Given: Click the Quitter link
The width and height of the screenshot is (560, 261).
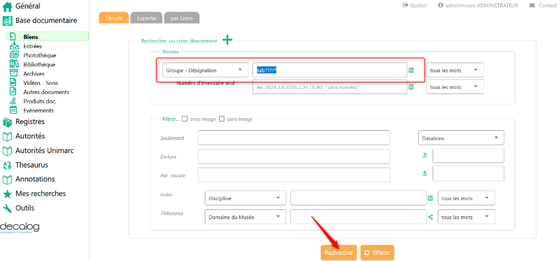Looking at the screenshot, I should (x=415, y=5).
